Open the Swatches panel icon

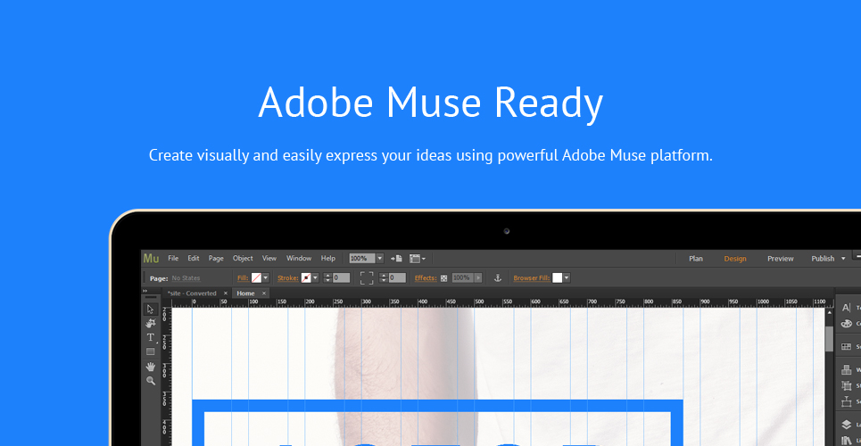click(846, 347)
